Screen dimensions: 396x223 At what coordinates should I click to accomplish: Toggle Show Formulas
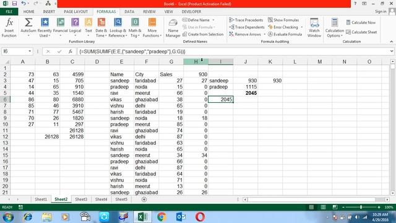pyautogui.click(x=283, y=20)
